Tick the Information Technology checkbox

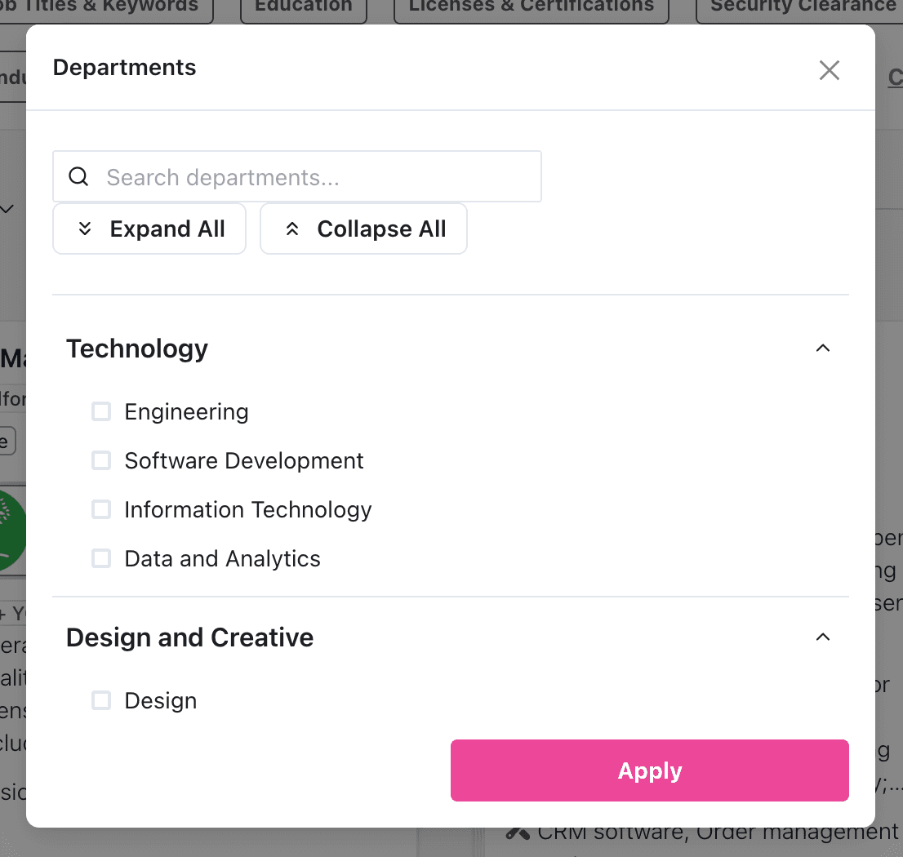pos(101,509)
